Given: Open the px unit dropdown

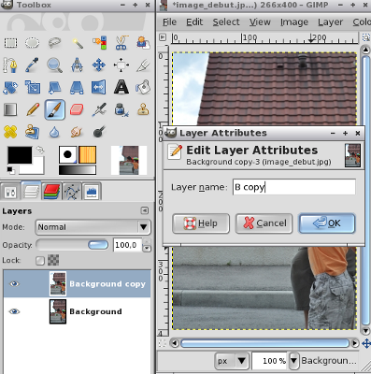Looking at the screenshot, I should coord(233,361).
